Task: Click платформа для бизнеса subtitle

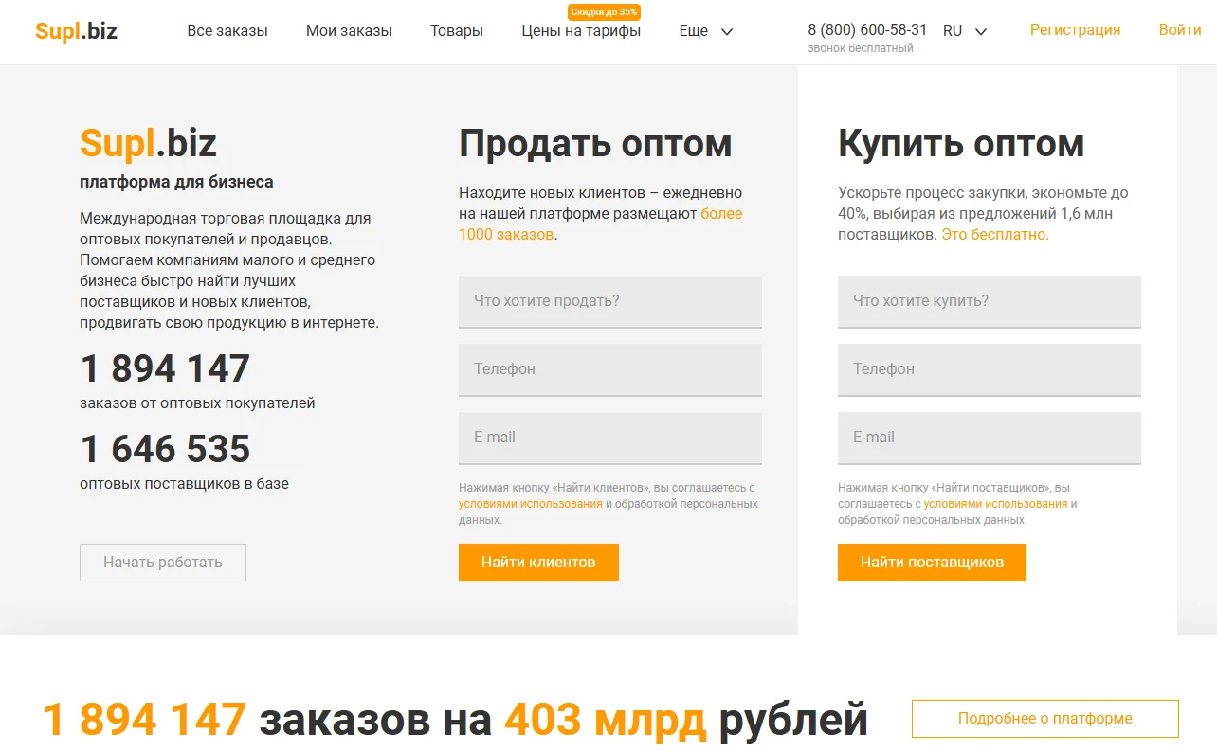Action: coord(176,182)
